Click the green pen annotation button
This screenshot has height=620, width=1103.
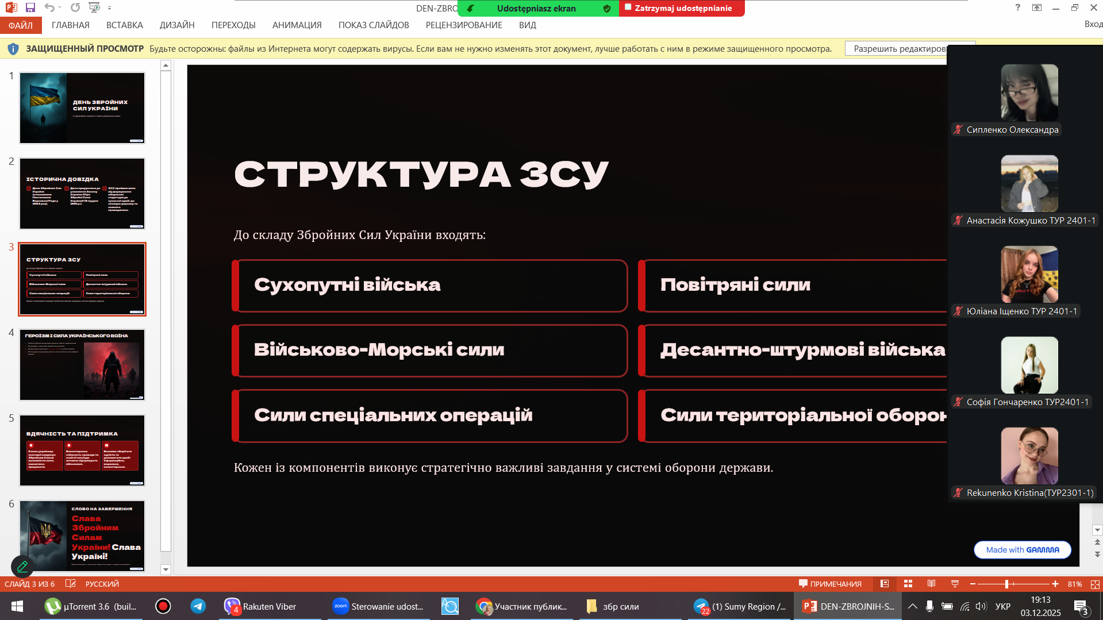22,567
